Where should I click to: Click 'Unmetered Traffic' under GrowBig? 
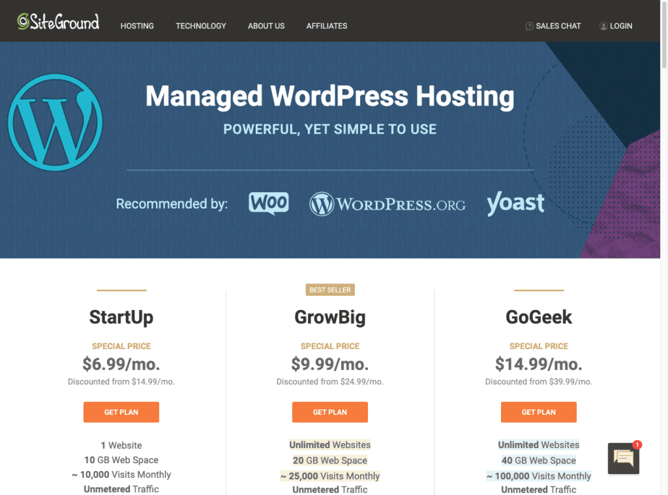click(330, 490)
